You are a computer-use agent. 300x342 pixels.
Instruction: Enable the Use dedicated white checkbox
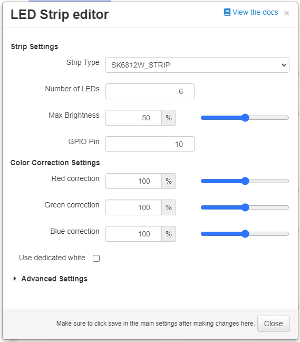(96, 258)
